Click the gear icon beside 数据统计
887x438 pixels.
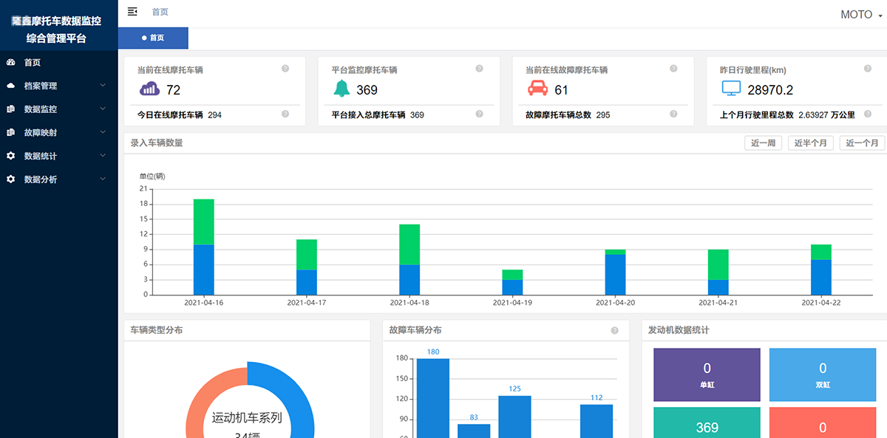tap(10, 156)
